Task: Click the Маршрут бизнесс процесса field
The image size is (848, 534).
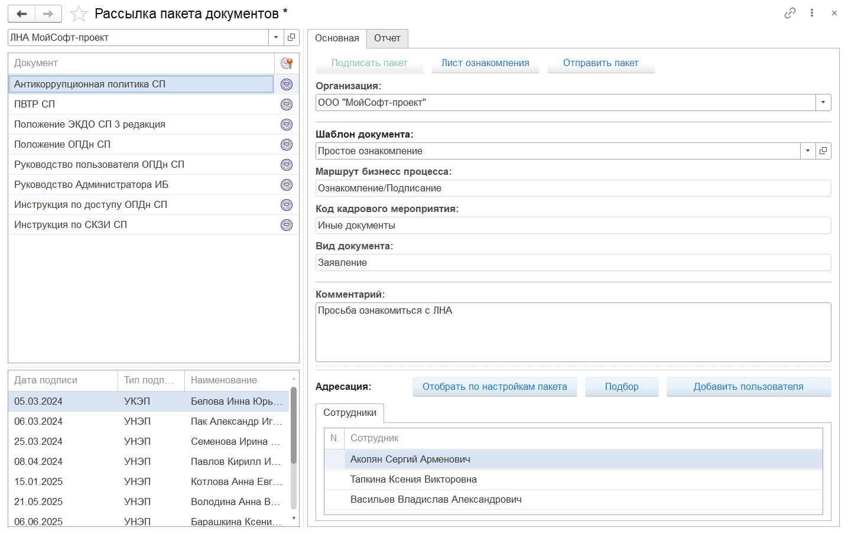Action: pyautogui.click(x=573, y=188)
